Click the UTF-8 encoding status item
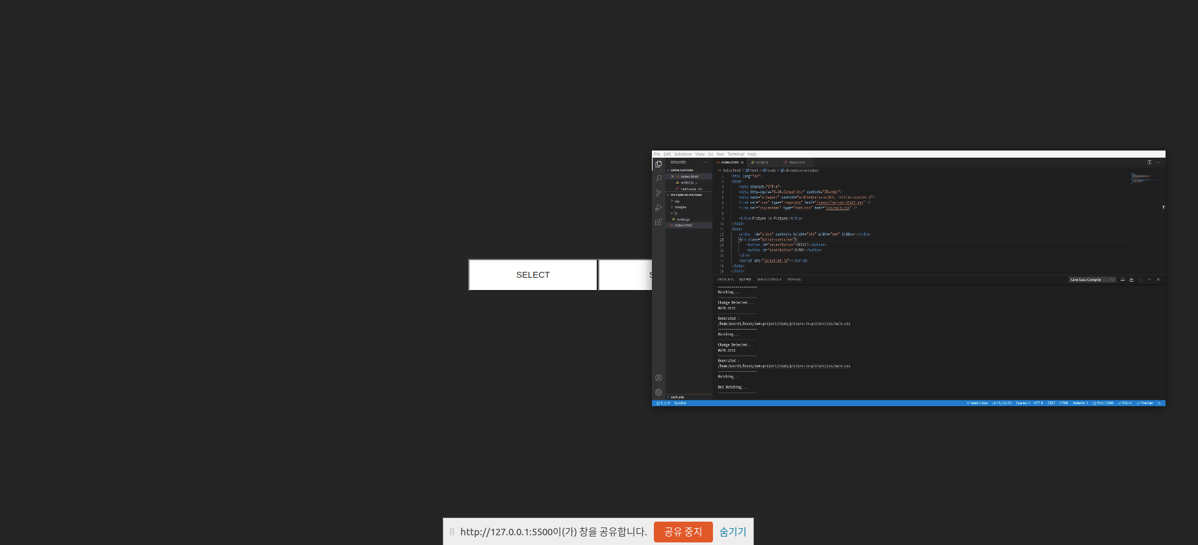The height and width of the screenshot is (545, 1198). coord(1038,403)
